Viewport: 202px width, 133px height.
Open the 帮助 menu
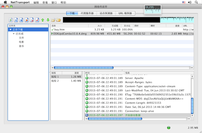[63, 2]
